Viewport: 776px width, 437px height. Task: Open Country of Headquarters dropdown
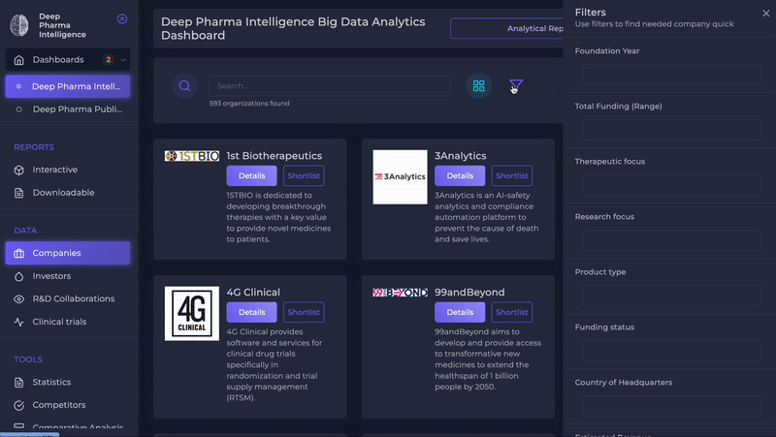click(x=671, y=406)
